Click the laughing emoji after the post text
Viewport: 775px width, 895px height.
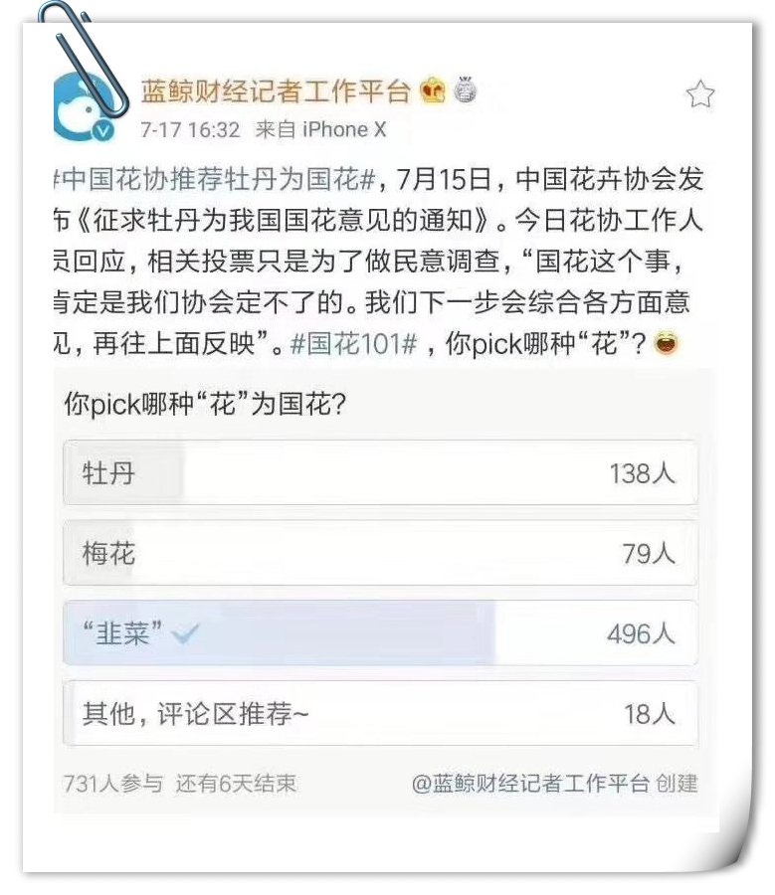click(666, 344)
